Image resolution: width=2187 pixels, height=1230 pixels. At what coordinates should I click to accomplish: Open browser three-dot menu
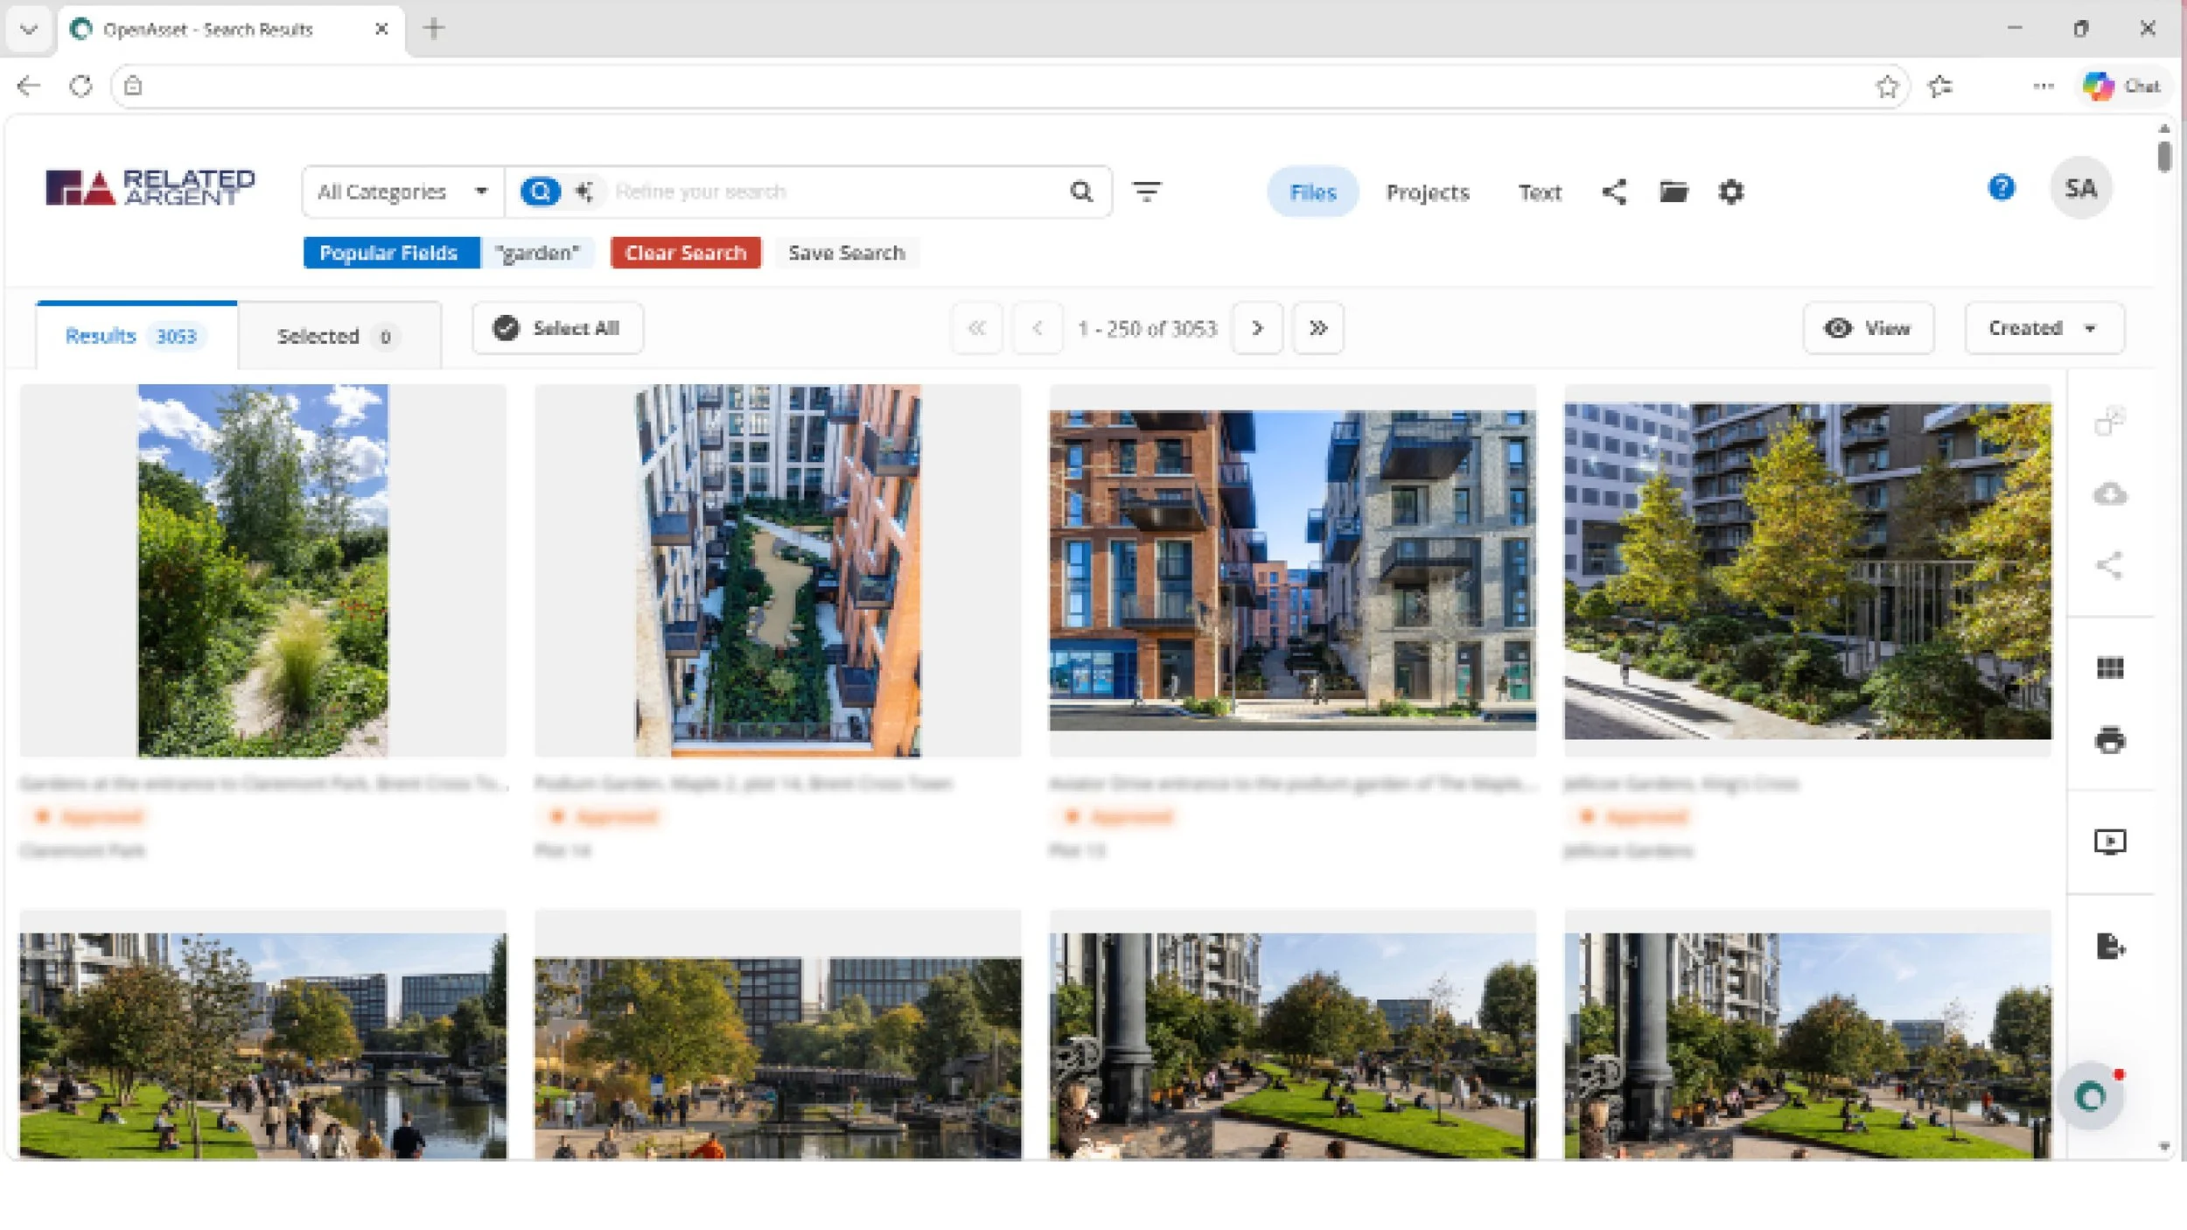pos(2044,87)
